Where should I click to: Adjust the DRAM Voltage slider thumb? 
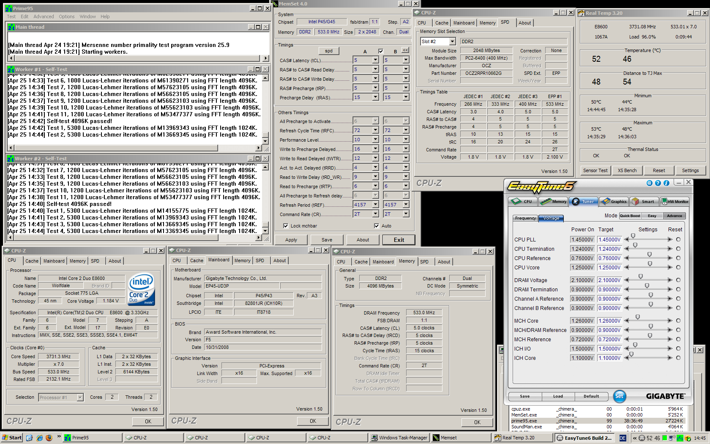(x=641, y=277)
